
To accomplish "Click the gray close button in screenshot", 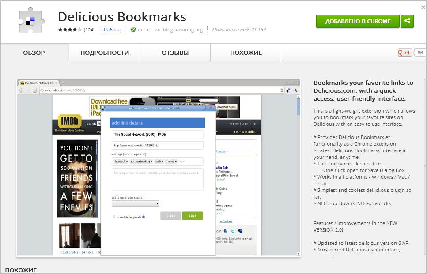I will click(171, 215).
